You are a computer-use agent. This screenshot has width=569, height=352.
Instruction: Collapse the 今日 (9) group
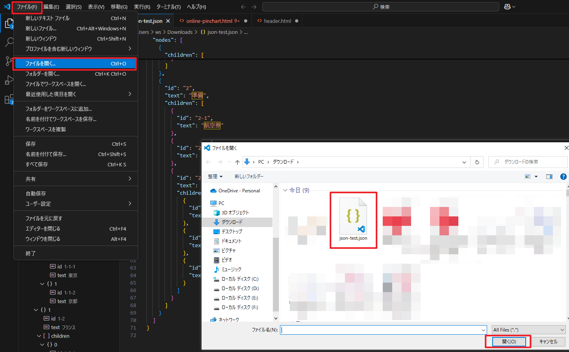[x=285, y=190]
